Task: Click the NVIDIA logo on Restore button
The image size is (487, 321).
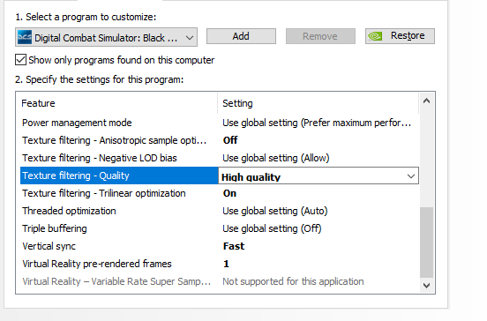Action: 375,36
